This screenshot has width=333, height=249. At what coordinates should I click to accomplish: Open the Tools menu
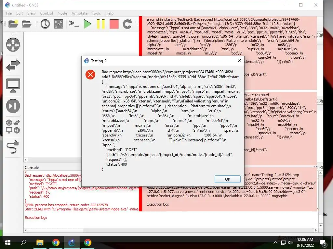pyautogui.click(x=96, y=13)
